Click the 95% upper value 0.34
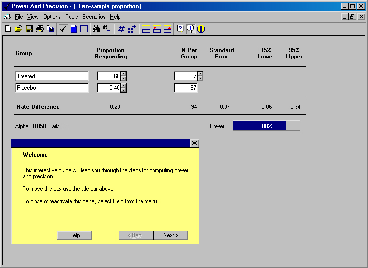This screenshot has width=368, height=268. 295,107
